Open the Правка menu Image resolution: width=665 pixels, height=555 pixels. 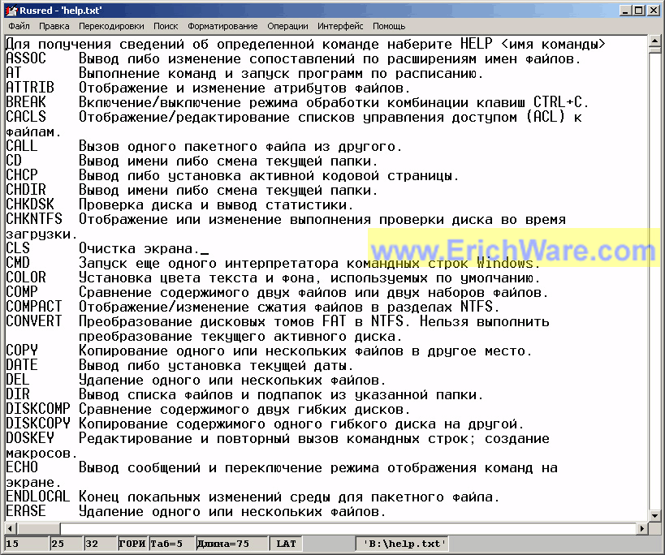tap(54, 26)
